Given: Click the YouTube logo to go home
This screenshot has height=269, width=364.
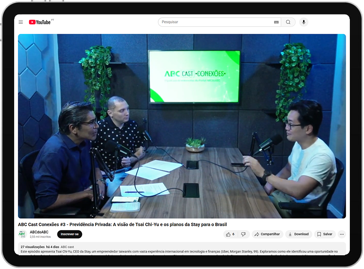Looking at the screenshot, I should [x=40, y=22].
